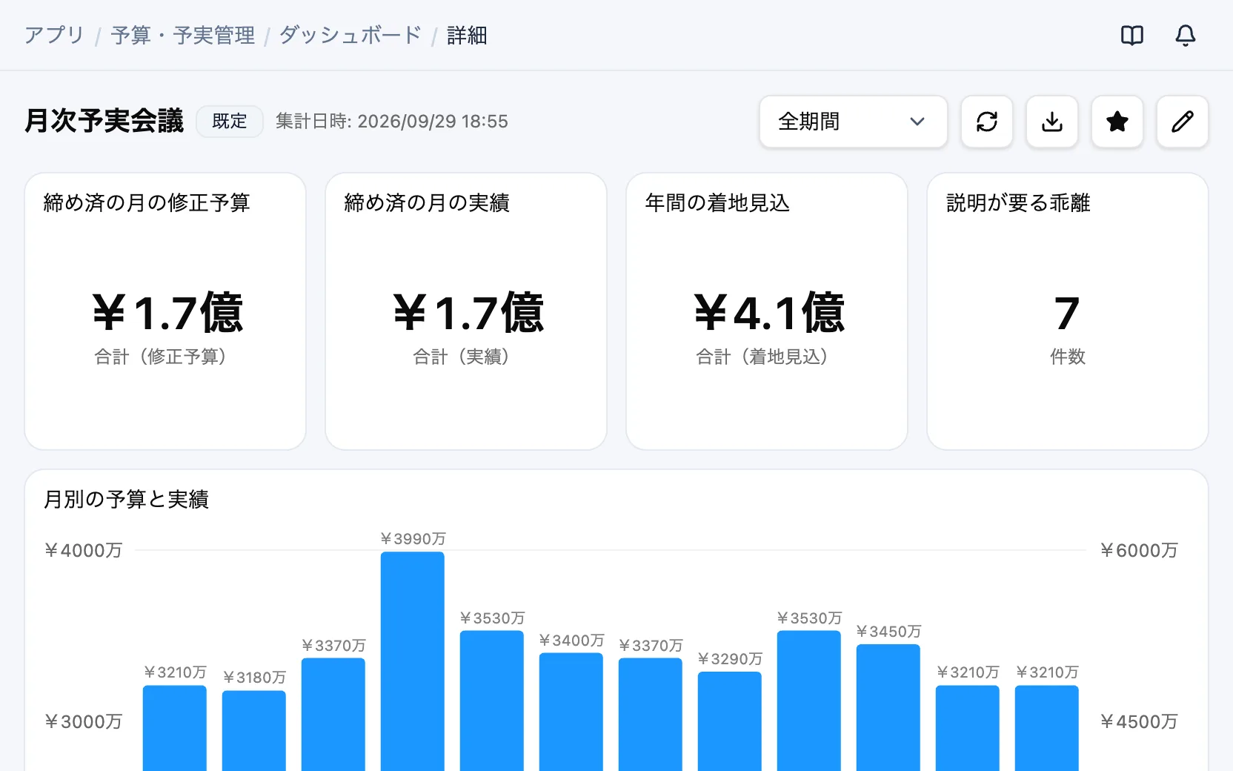Click the ¥3000万 left axis label
Image resolution: width=1233 pixels, height=771 pixels.
pyautogui.click(x=84, y=721)
